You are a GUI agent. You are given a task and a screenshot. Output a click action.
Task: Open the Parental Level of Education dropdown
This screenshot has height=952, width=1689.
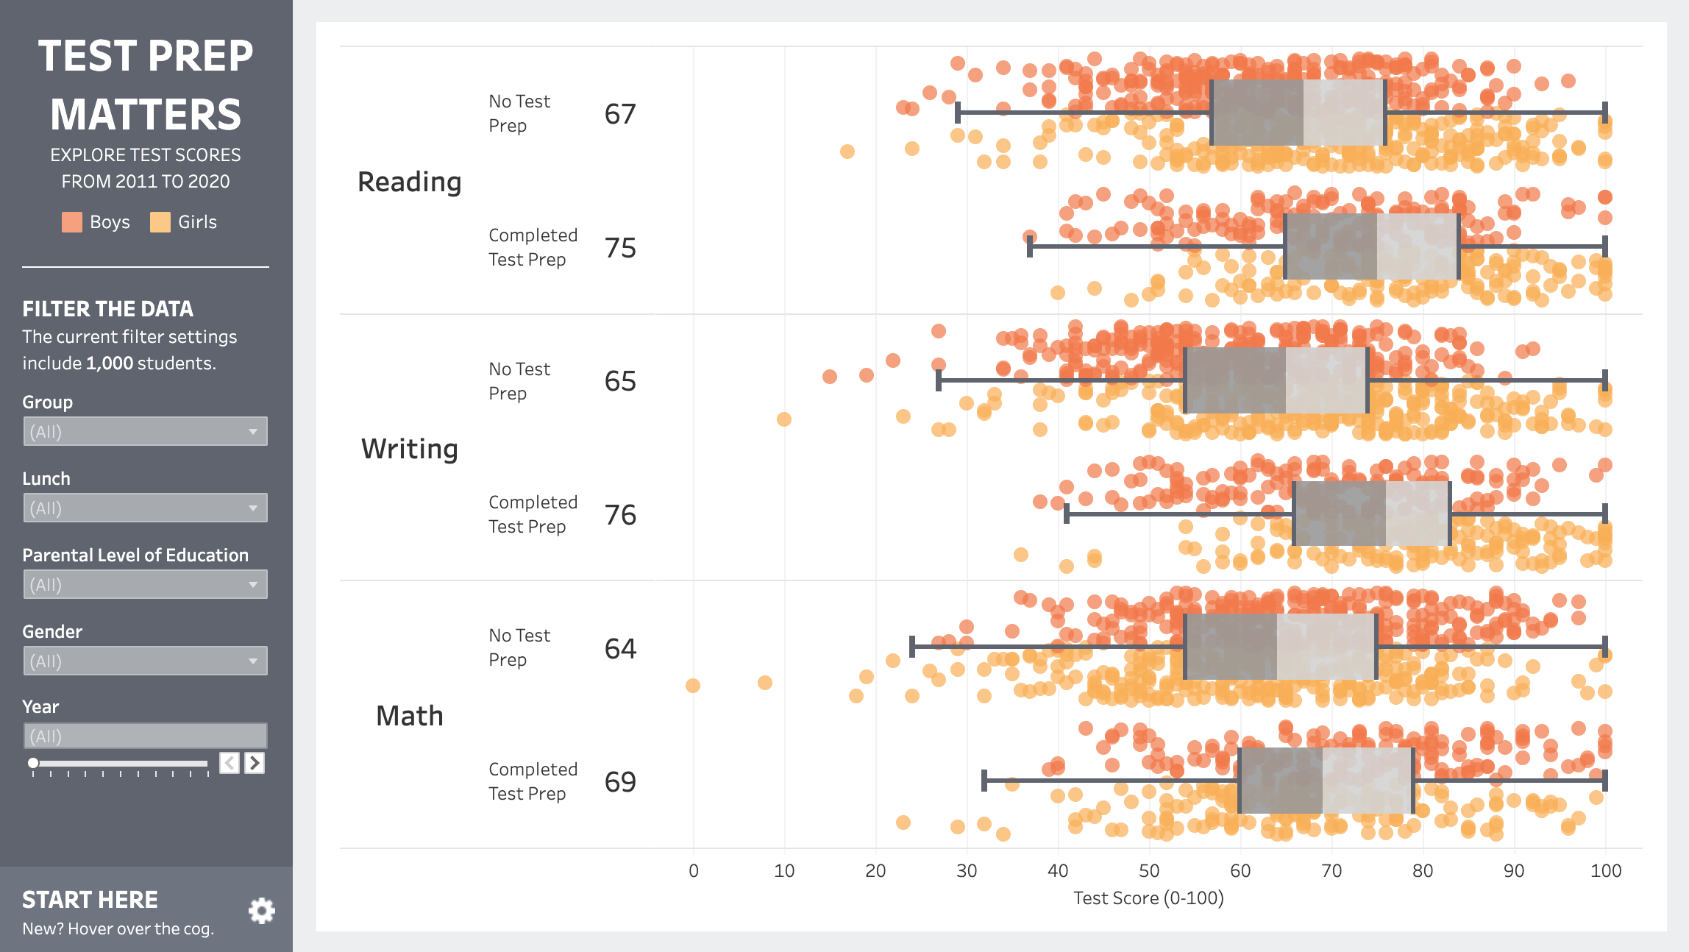pyautogui.click(x=145, y=585)
